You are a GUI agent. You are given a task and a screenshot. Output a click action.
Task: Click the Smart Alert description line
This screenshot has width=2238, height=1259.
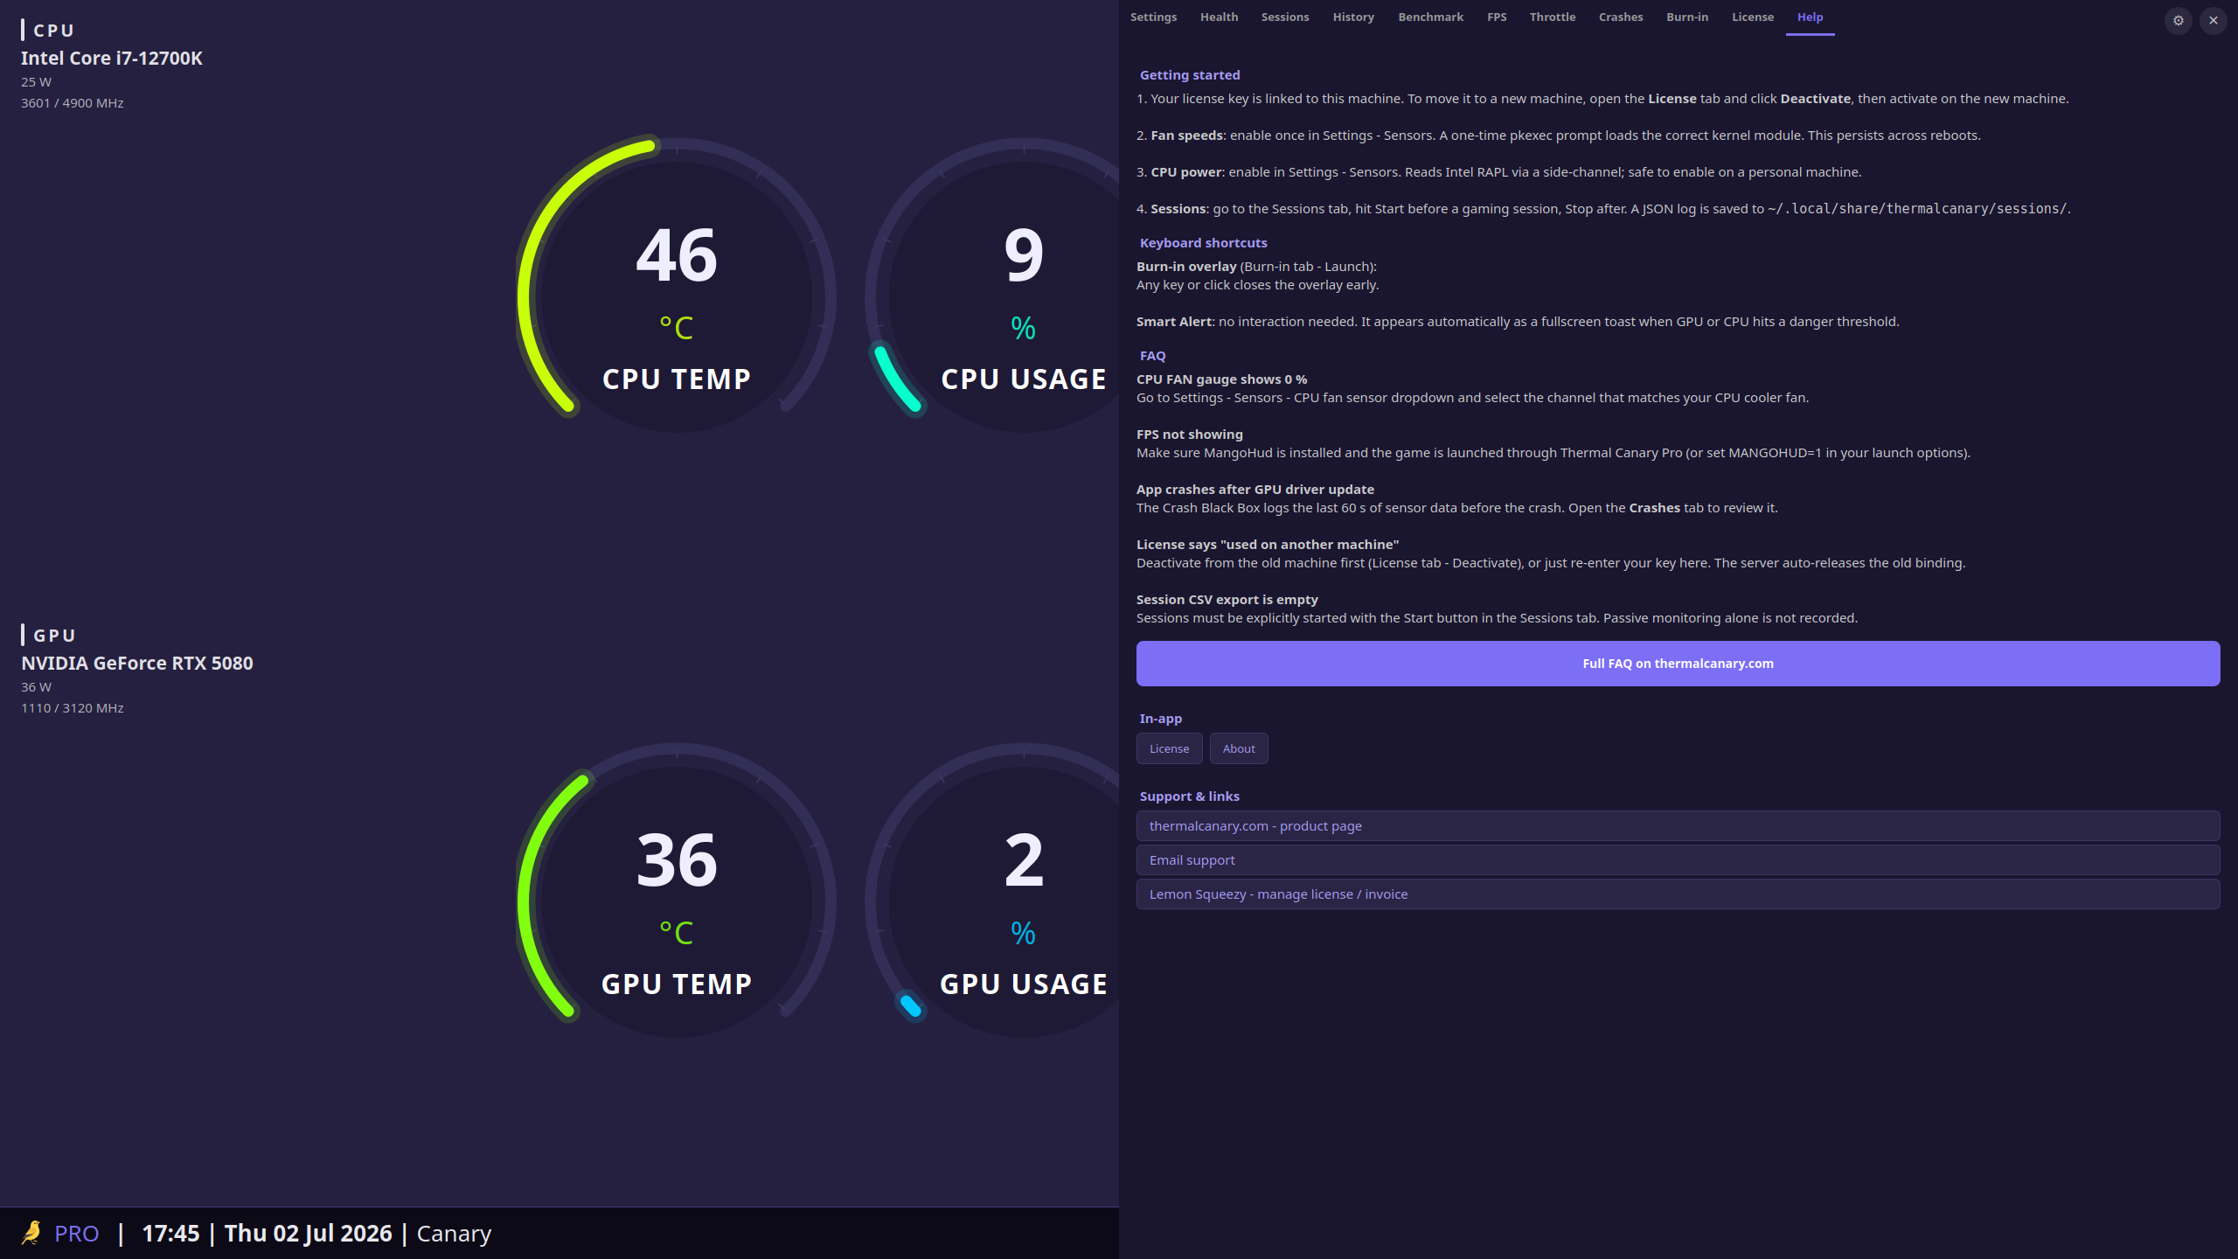tap(1517, 322)
